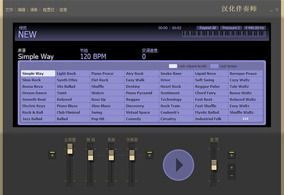This screenshot has width=284, height=195.
Task: Click the 鼓音 drum volume slider handle
Action: tap(90, 155)
